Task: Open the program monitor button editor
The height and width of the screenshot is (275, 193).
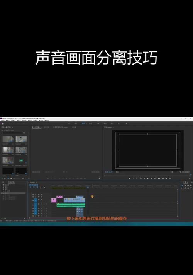Action: [x=190, y=179]
